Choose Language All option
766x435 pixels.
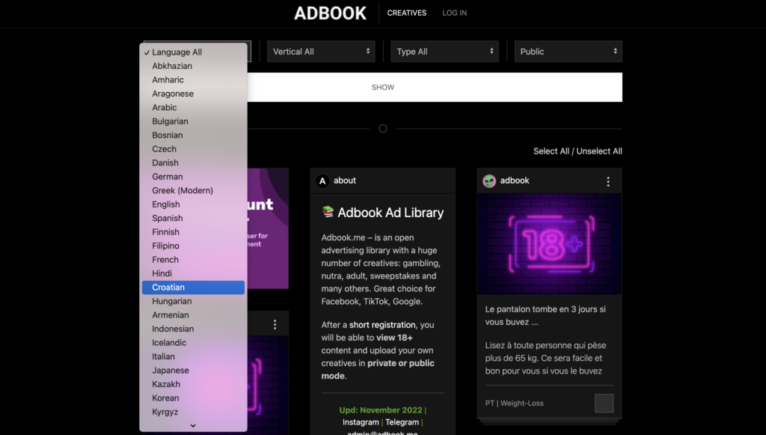[x=194, y=52]
